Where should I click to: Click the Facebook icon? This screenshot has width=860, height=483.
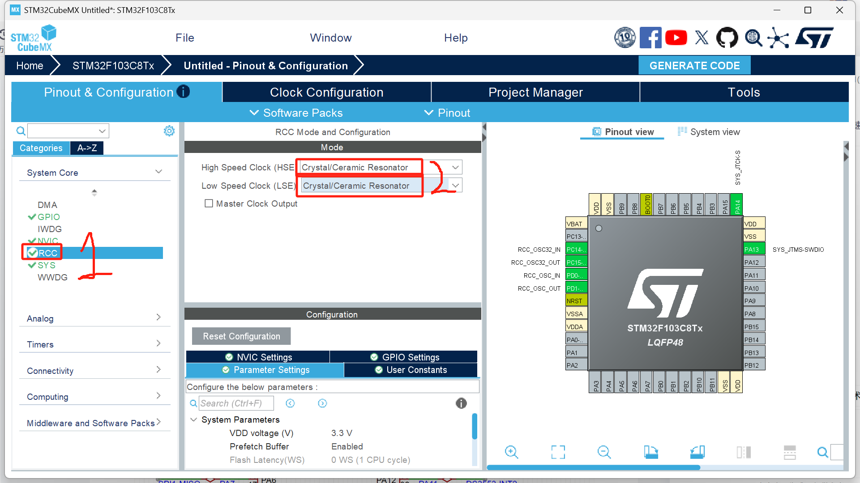coord(650,38)
